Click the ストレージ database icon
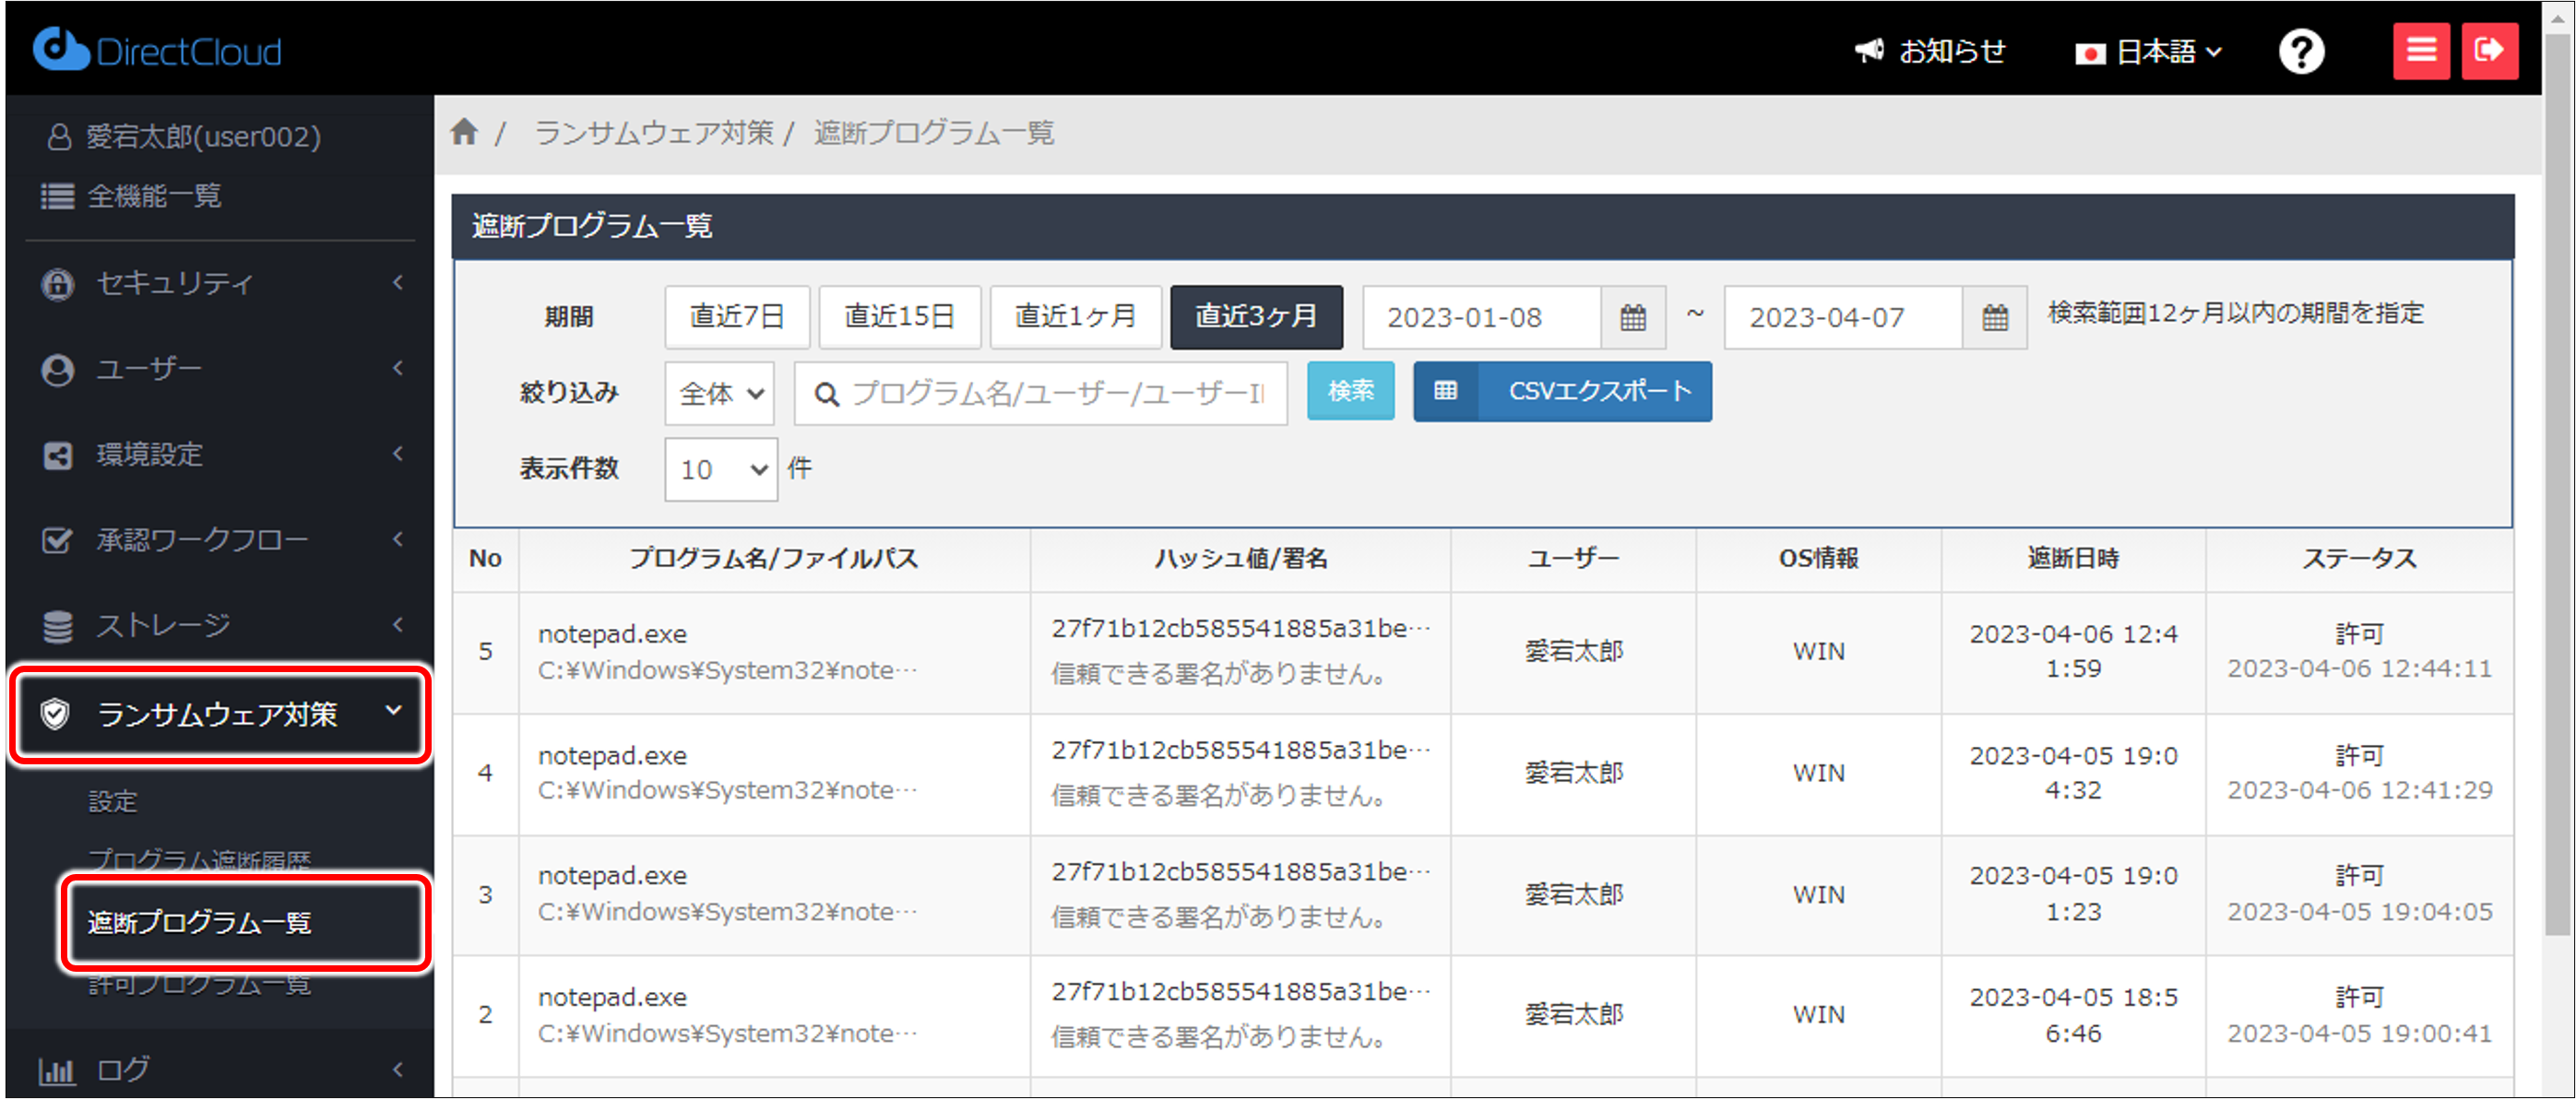Viewport: 2576px width, 1099px height. point(57,626)
